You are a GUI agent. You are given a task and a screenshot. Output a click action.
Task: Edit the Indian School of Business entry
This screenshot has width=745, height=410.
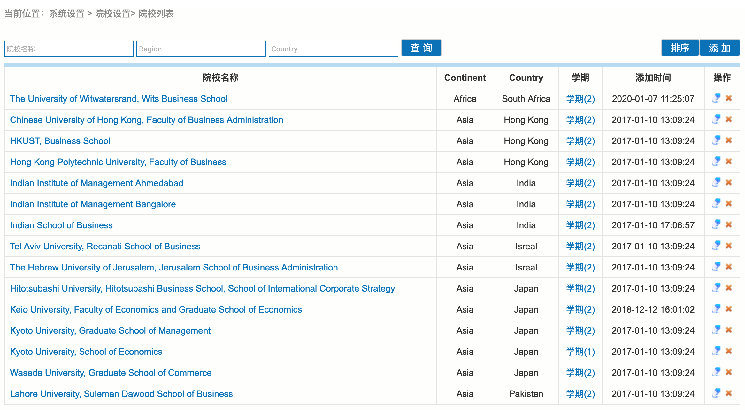pos(716,224)
